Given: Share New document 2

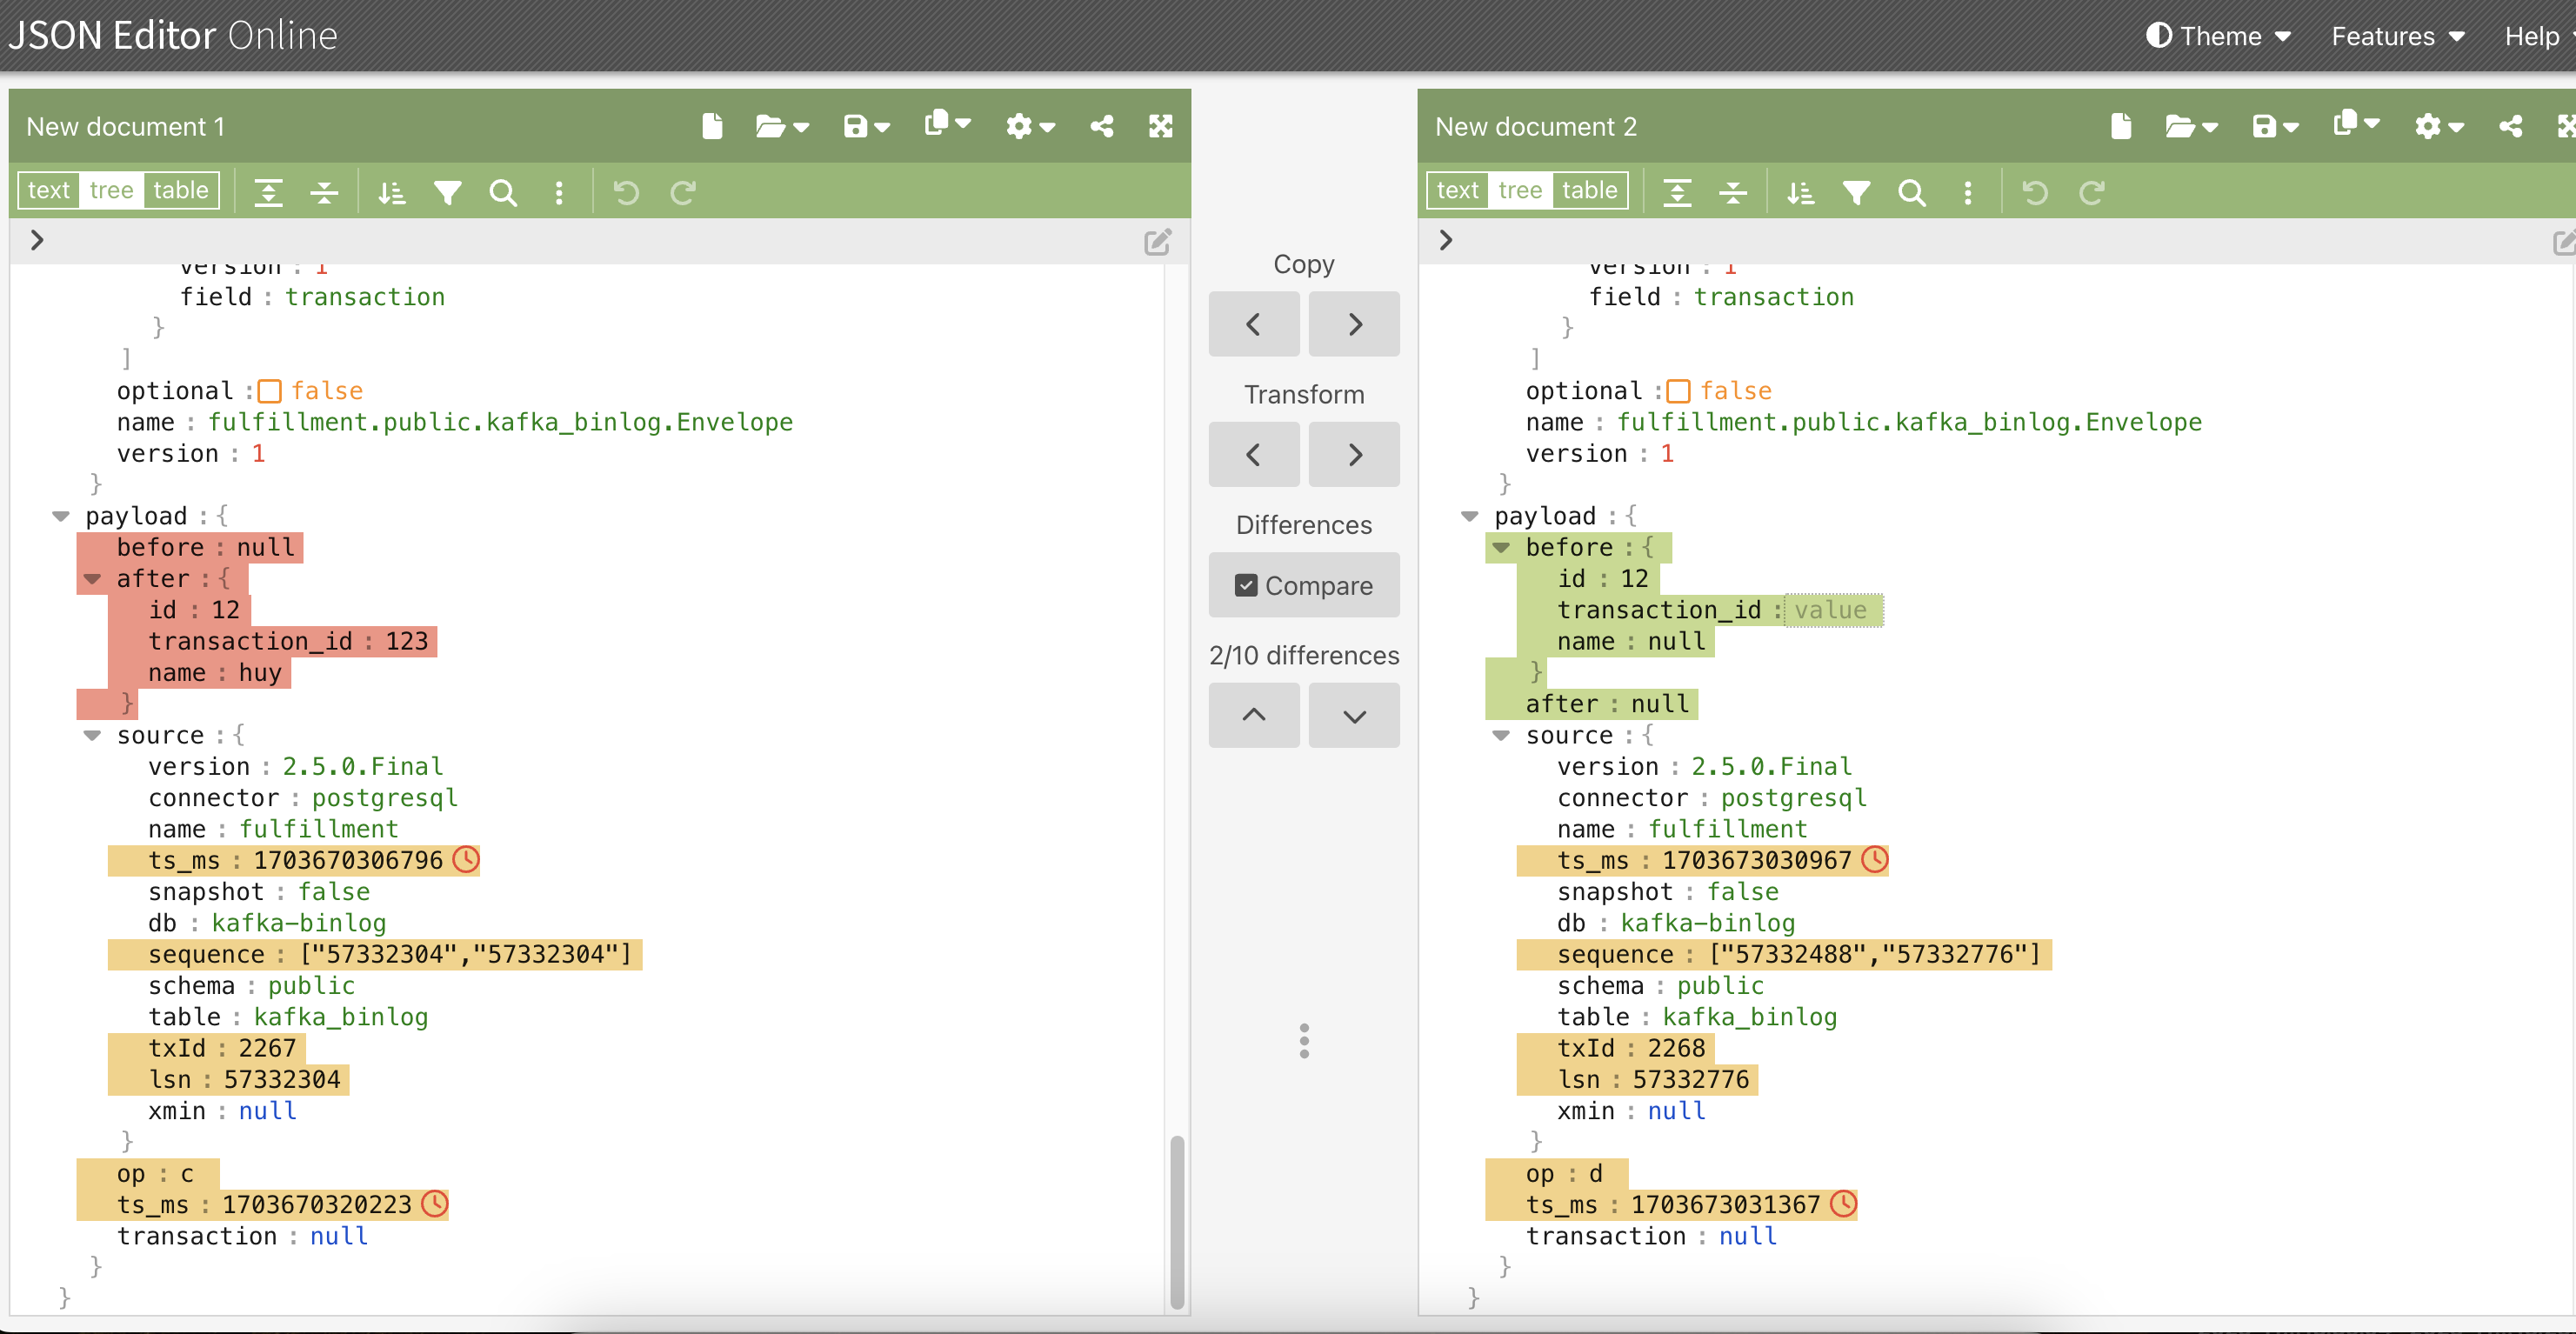Looking at the screenshot, I should (x=2511, y=126).
